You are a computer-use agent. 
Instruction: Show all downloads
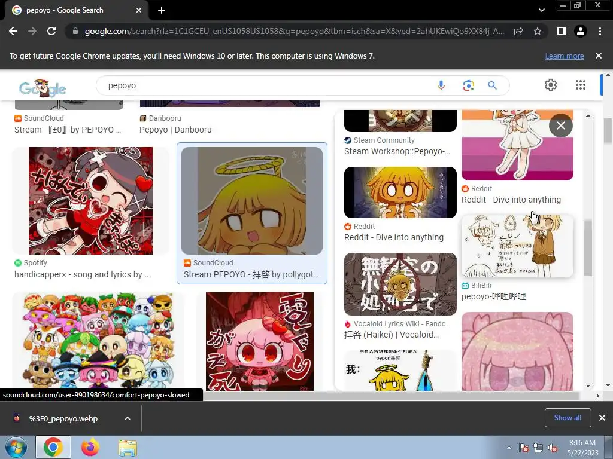point(568,418)
